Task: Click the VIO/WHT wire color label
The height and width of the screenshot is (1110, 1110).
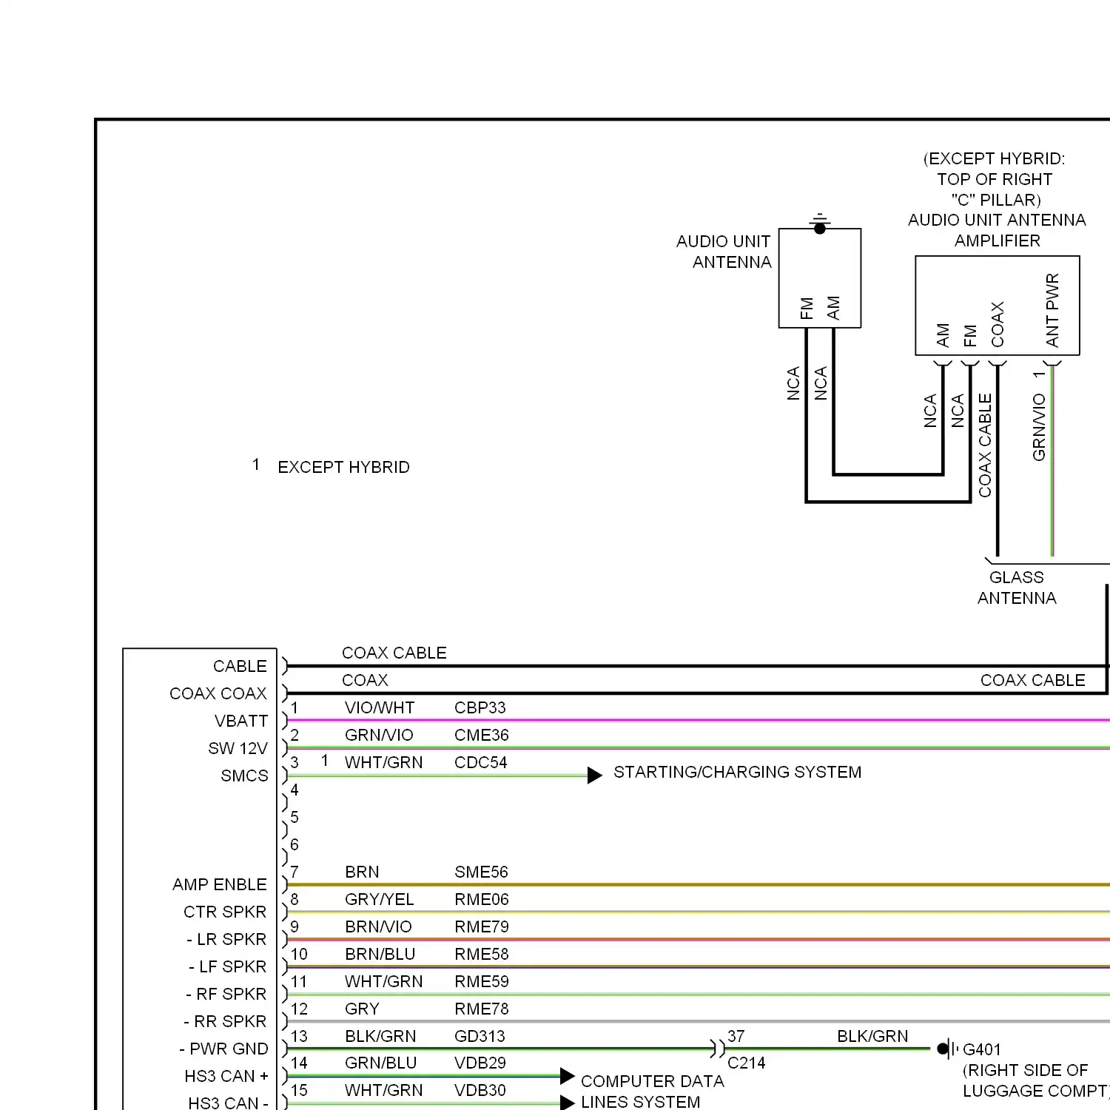Action: [x=380, y=707]
